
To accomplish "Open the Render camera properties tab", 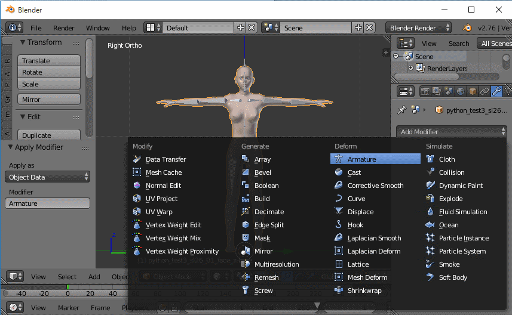I will coord(425,91).
